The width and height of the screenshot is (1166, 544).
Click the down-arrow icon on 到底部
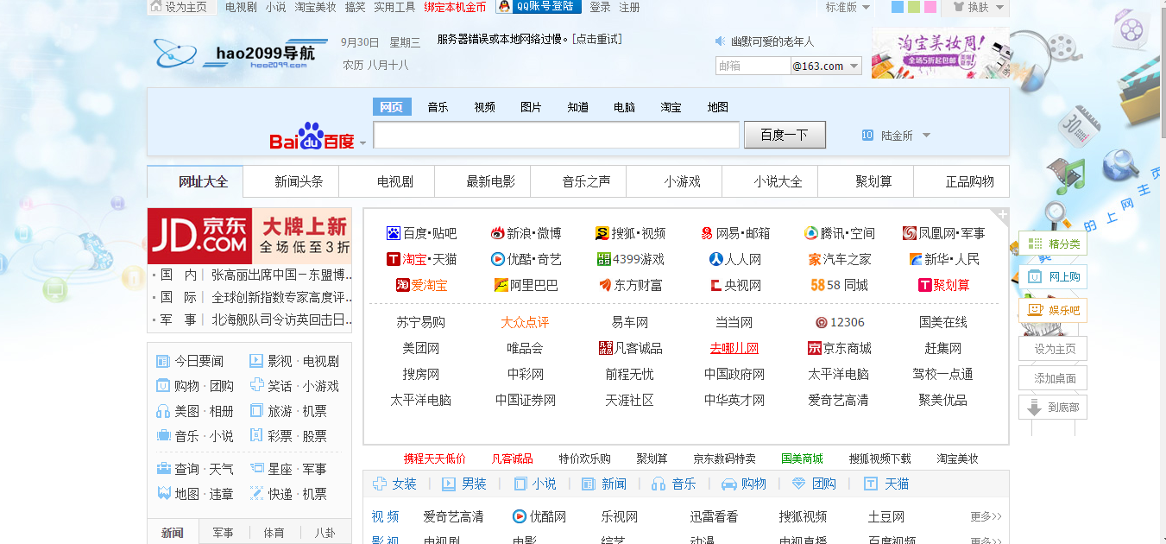(1034, 407)
